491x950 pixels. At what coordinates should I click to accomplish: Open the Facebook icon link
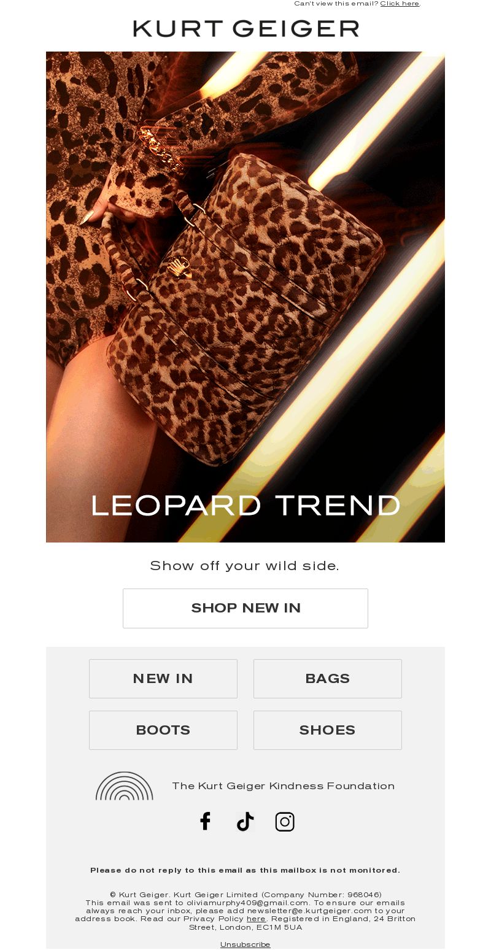206,821
